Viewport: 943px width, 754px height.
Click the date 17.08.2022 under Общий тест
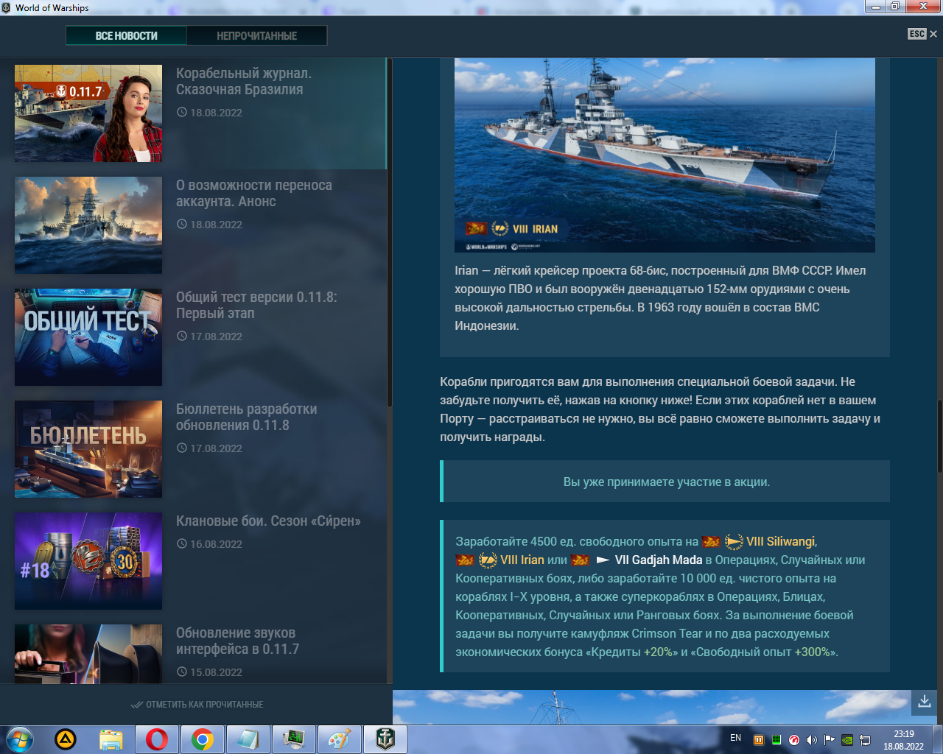[x=216, y=337]
